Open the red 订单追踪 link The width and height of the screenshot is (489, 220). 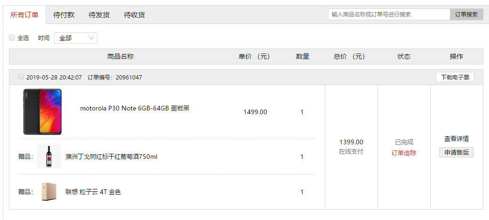click(404, 153)
